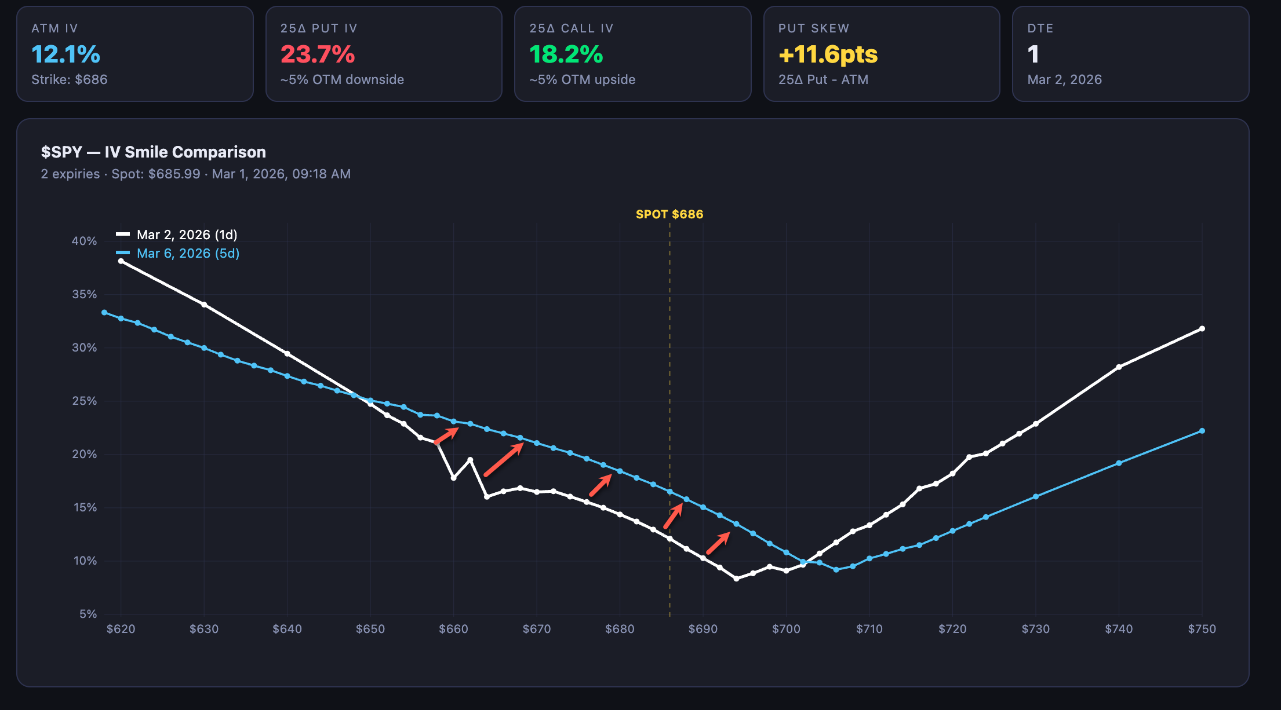The image size is (1281, 710).
Task: Select the DTE card showing Mar 2, 2026
Action: 1130,54
